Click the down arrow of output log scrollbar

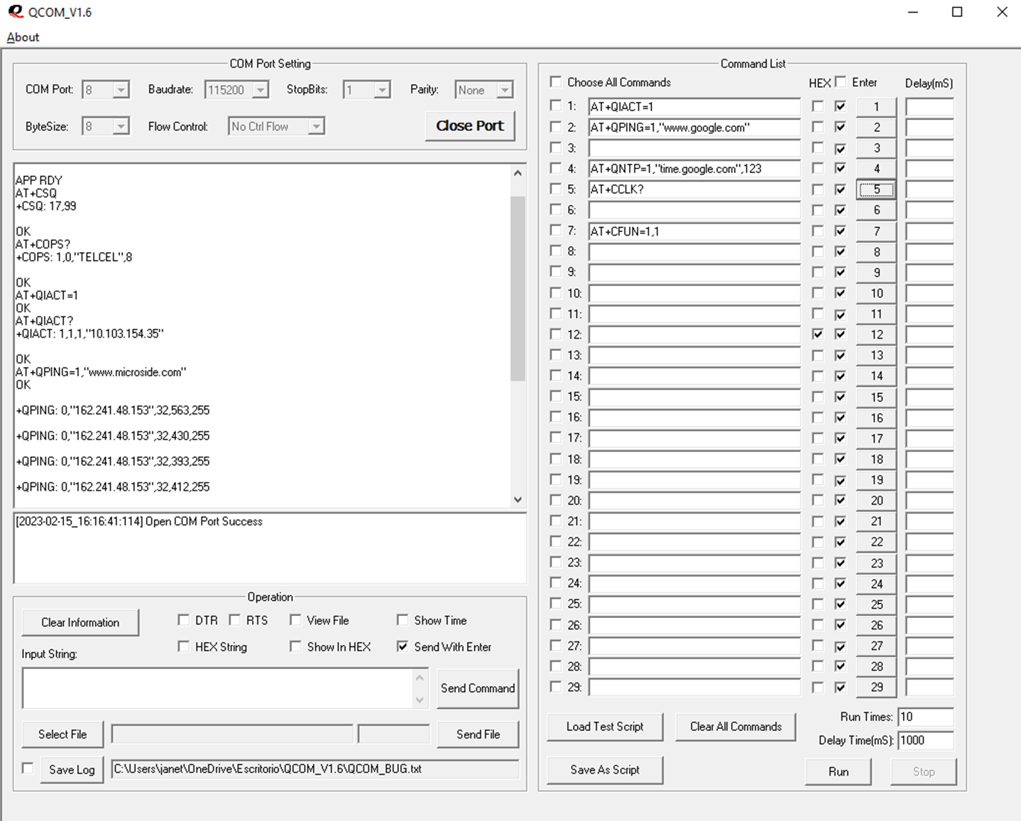coord(518,500)
